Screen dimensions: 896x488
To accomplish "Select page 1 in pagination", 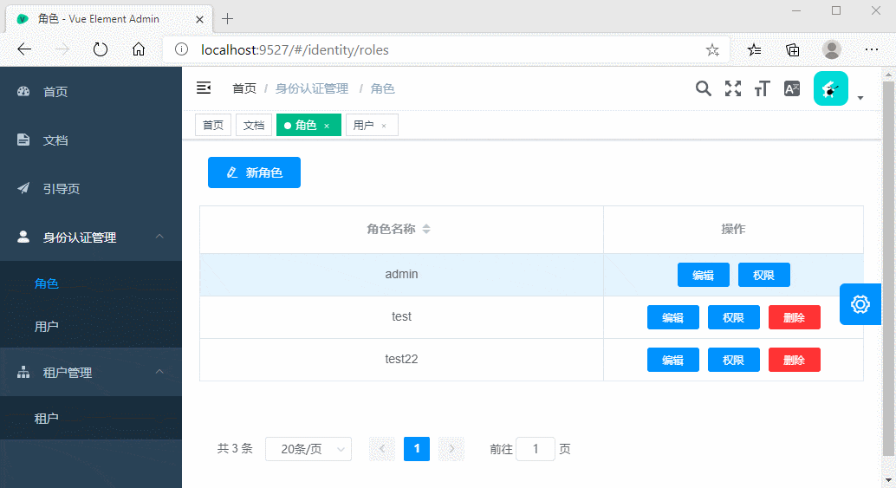I will [x=417, y=449].
